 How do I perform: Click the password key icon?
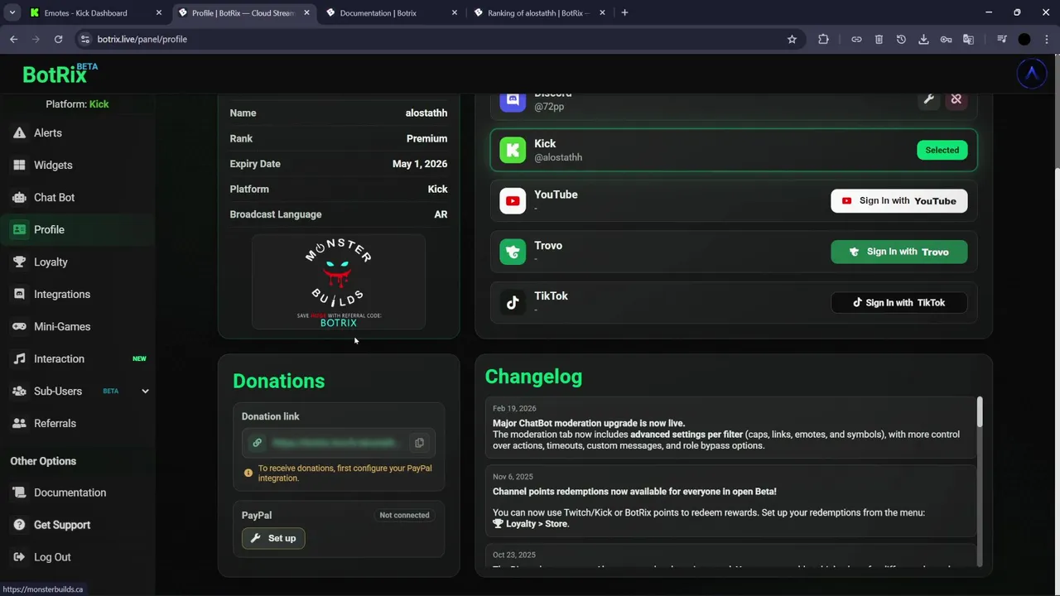point(946,39)
